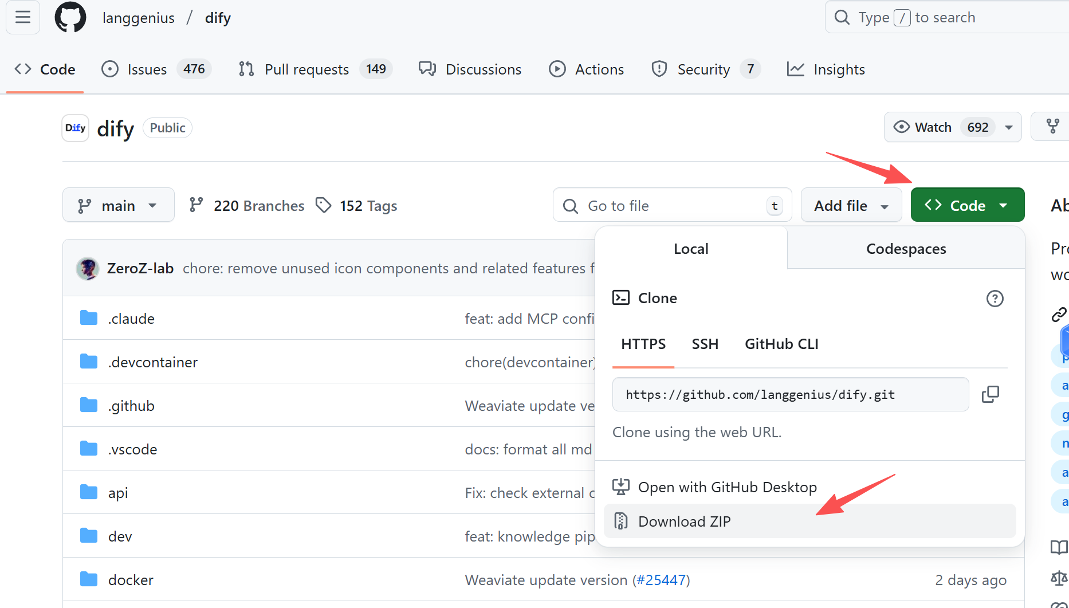Open the Issues tab
This screenshot has width=1069, height=608.
point(156,69)
